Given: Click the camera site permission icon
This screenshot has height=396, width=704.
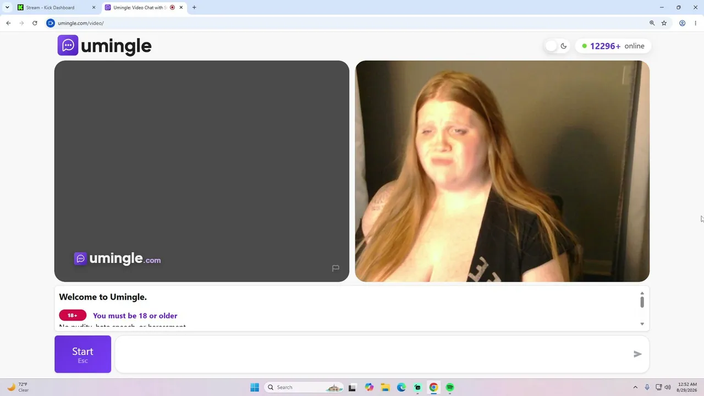Looking at the screenshot, I should point(51,23).
